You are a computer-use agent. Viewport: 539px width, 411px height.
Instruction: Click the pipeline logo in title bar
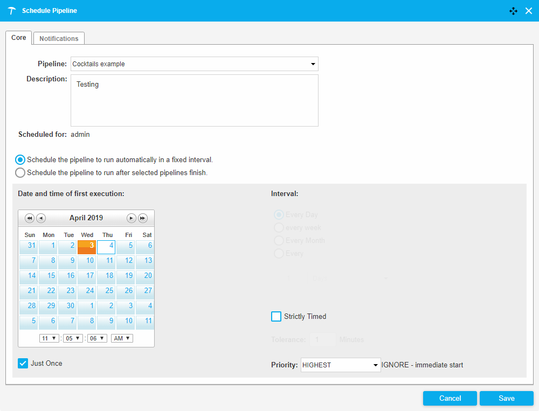coord(12,11)
